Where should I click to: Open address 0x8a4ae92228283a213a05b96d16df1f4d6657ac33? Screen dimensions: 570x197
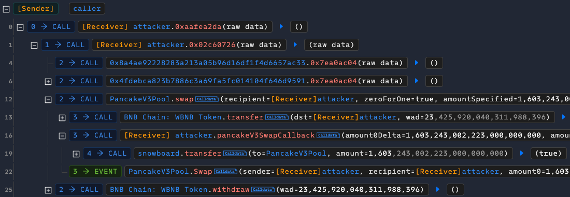(208, 63)
